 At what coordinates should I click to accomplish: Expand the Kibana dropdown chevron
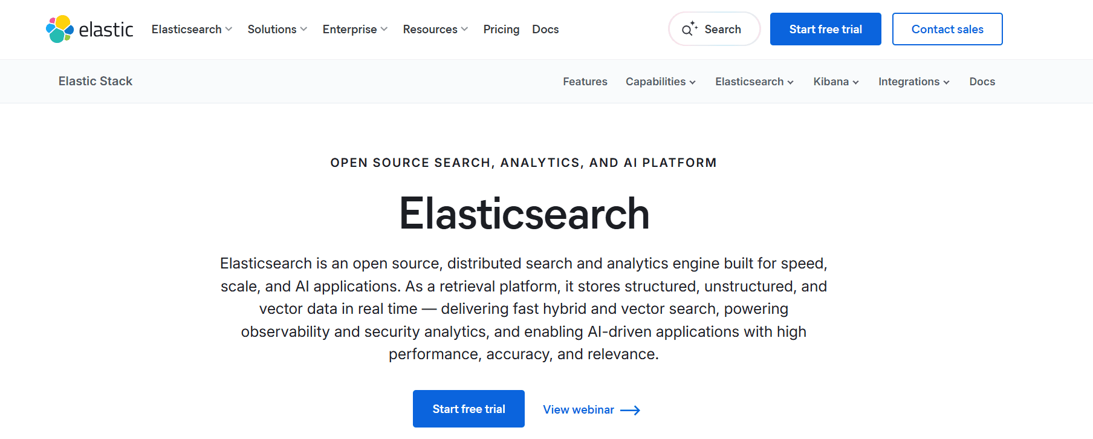point(855,82)
